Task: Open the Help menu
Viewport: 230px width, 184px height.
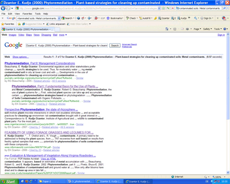Action: click(45, 14)
